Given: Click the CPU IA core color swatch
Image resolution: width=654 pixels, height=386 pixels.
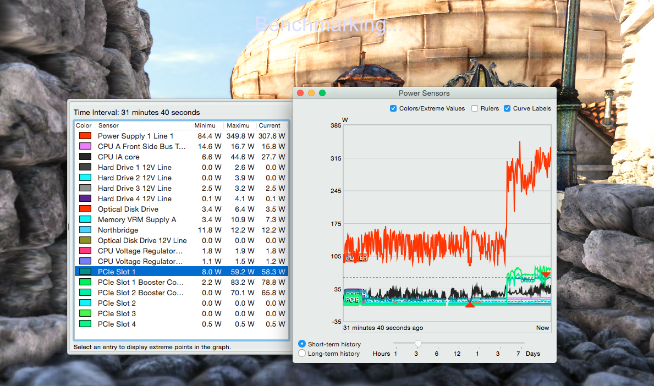Looking at the screenshot, I should (85, 156).
